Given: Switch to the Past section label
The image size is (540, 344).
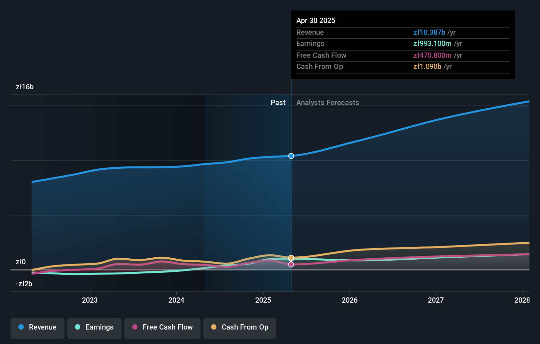Looking at the screenshot, I should [x=278, y=102].
